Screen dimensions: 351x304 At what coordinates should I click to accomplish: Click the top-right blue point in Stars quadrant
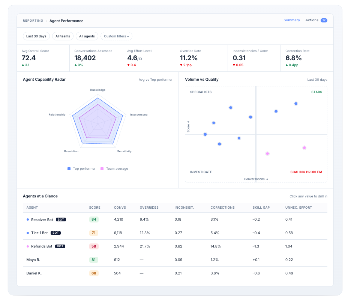click(296, 104)
